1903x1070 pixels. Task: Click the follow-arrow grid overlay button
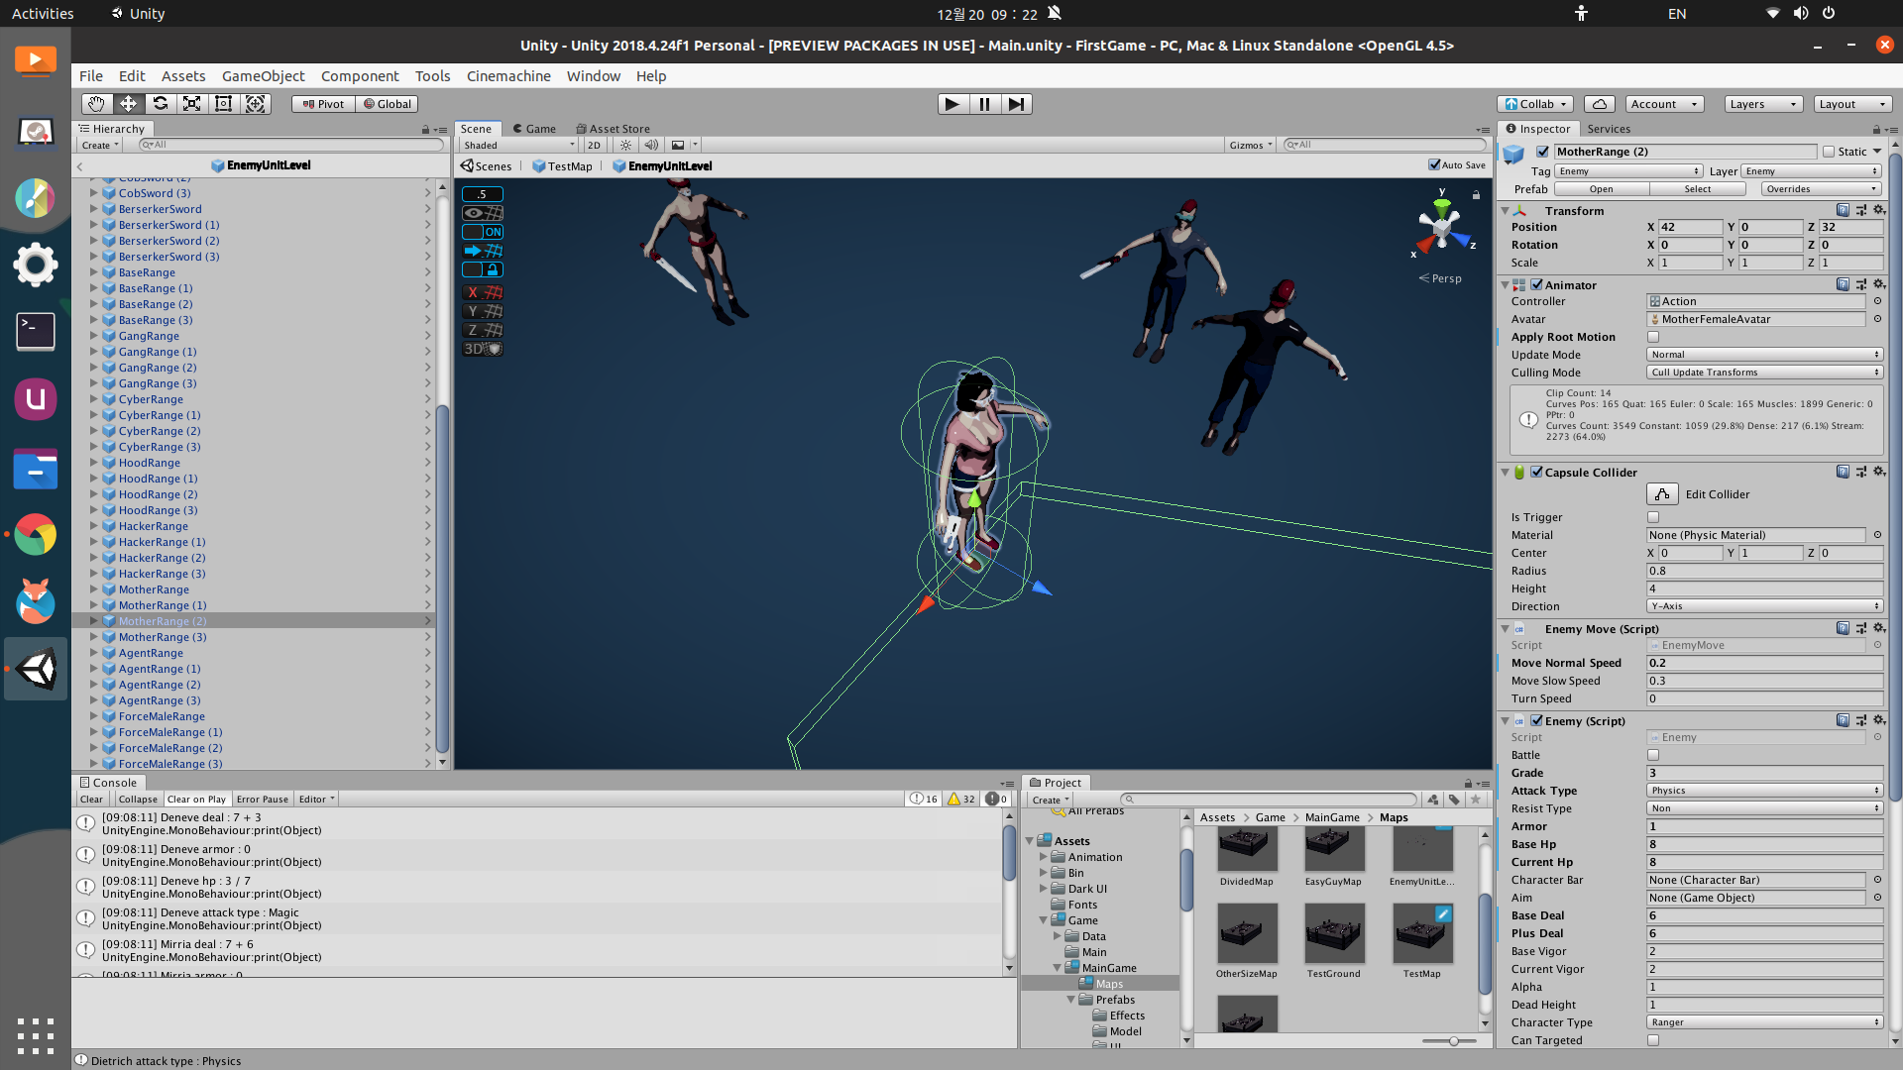point(483,251)
